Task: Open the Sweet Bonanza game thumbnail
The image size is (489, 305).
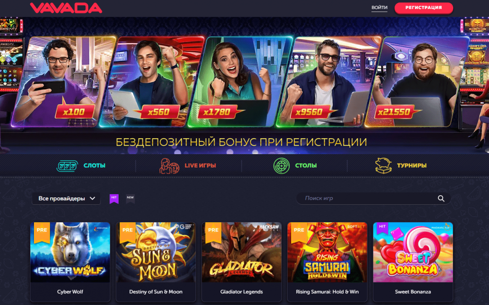Action: (413, 253)
